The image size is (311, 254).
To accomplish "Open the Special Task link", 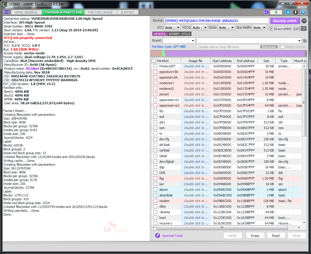I will pyautogui.click(x=172, y=236).
